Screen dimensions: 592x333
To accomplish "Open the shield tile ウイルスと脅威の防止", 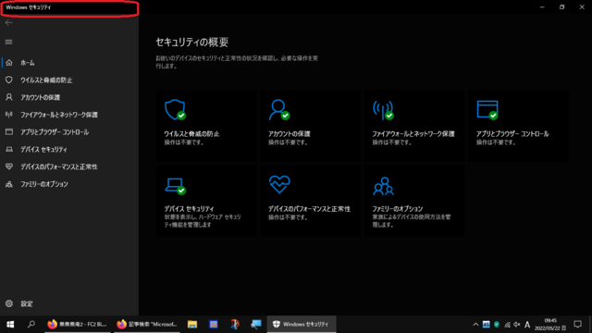I will (x=206, y=126).
